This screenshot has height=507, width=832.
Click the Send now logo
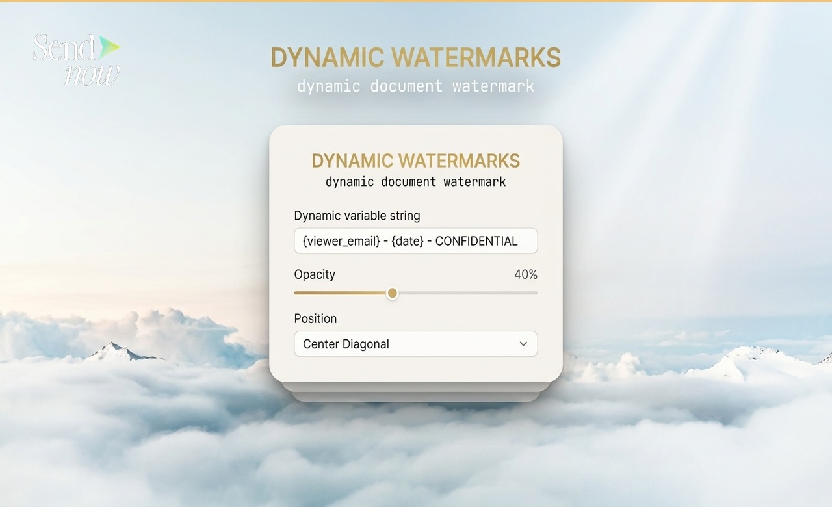pos(75,59)
